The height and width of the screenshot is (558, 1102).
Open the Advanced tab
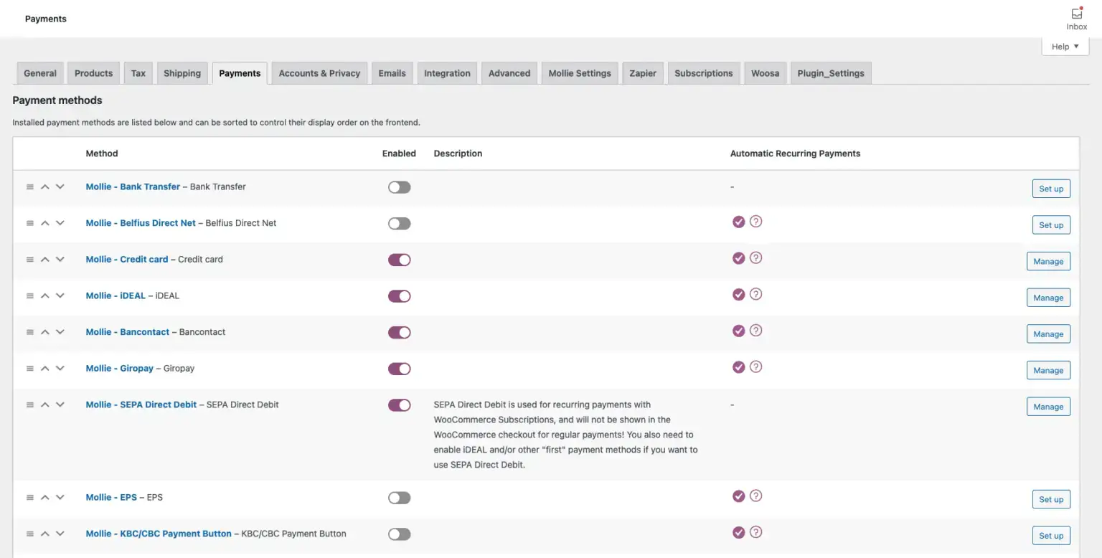[x=509, y=73]
